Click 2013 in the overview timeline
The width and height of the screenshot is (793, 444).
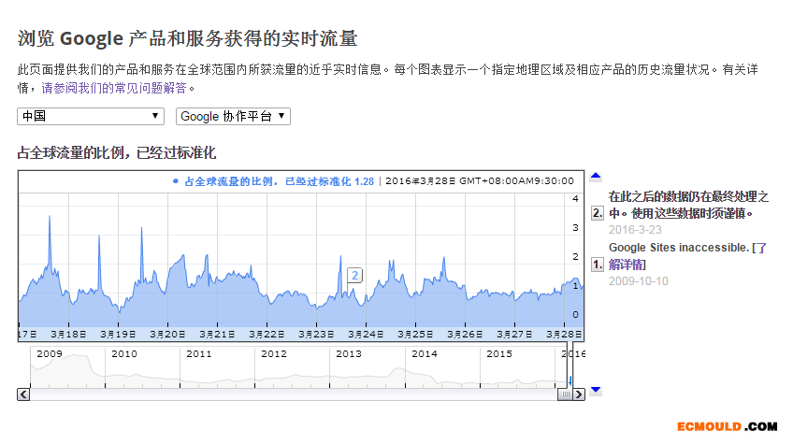pyautogui.click(x=348, y=354)
